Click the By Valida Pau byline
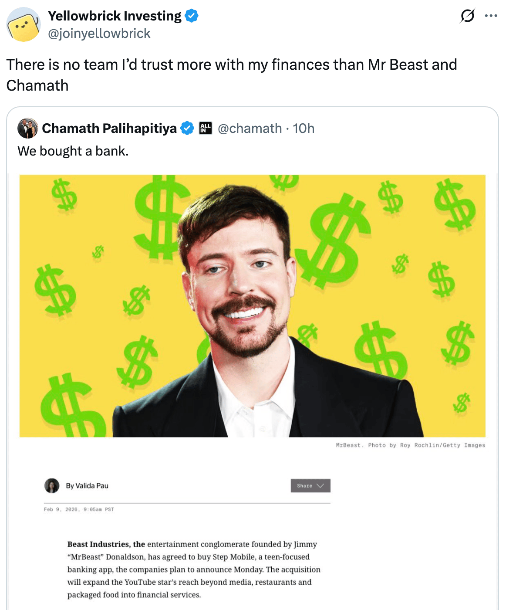The image size is (506, 610). pyautogui.click(x=87, y=485)
